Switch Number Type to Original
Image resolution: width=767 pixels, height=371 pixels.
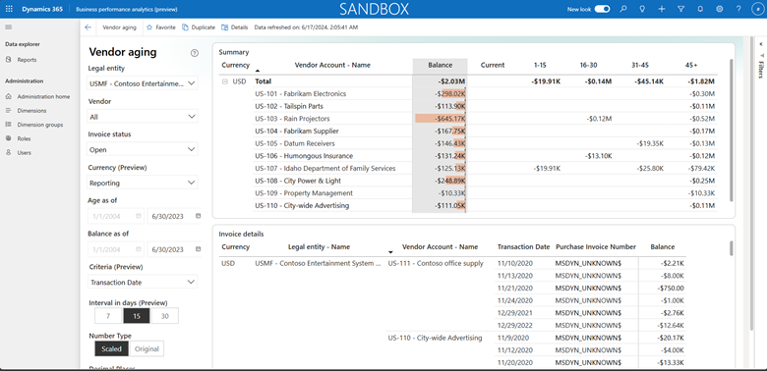click(147, 349)
